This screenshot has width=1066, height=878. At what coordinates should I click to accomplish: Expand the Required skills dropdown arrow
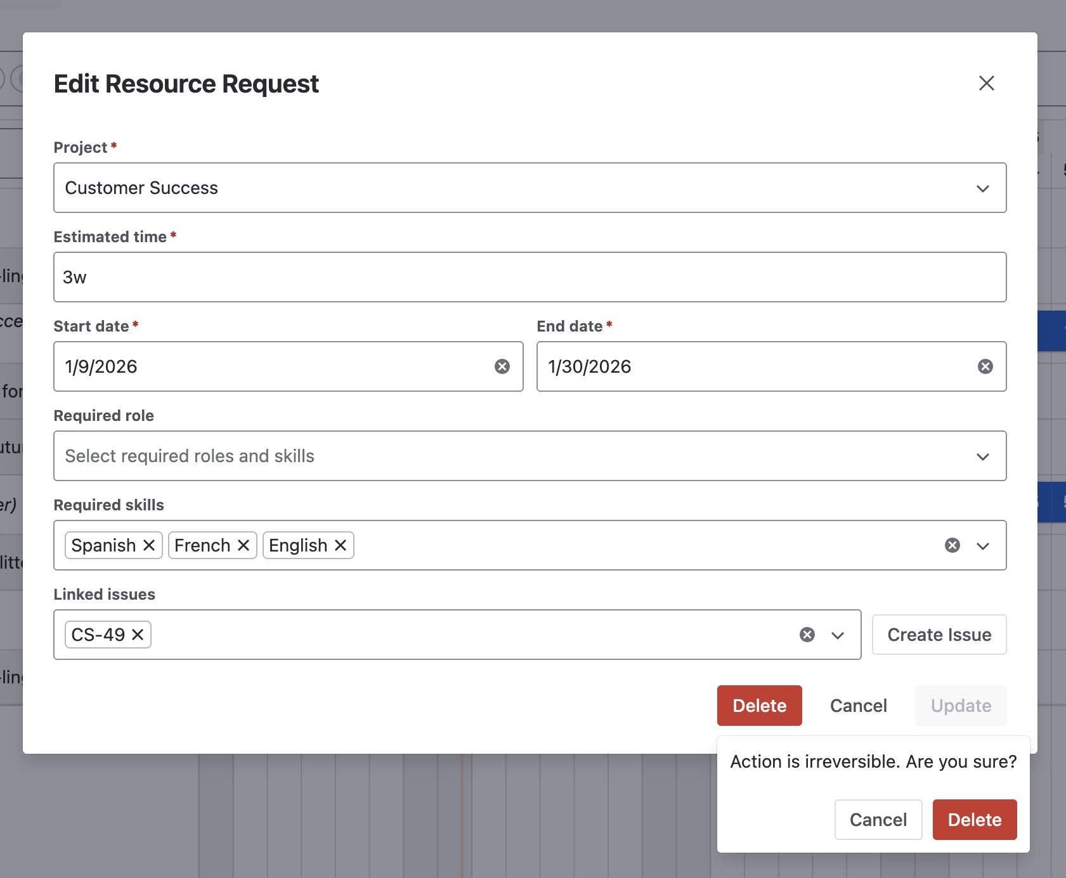point(982,546)
